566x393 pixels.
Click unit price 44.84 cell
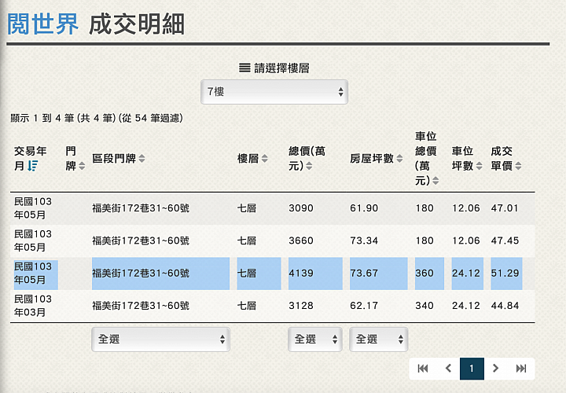coord(505,306)
